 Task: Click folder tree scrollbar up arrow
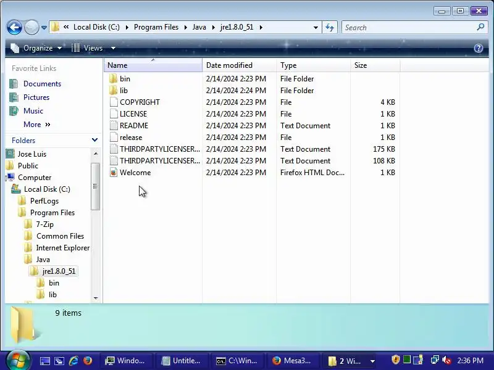[x=96, y=154]
